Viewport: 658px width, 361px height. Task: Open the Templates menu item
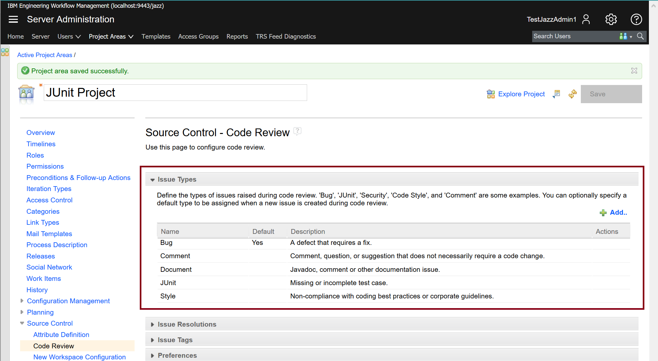pos(156,36)
